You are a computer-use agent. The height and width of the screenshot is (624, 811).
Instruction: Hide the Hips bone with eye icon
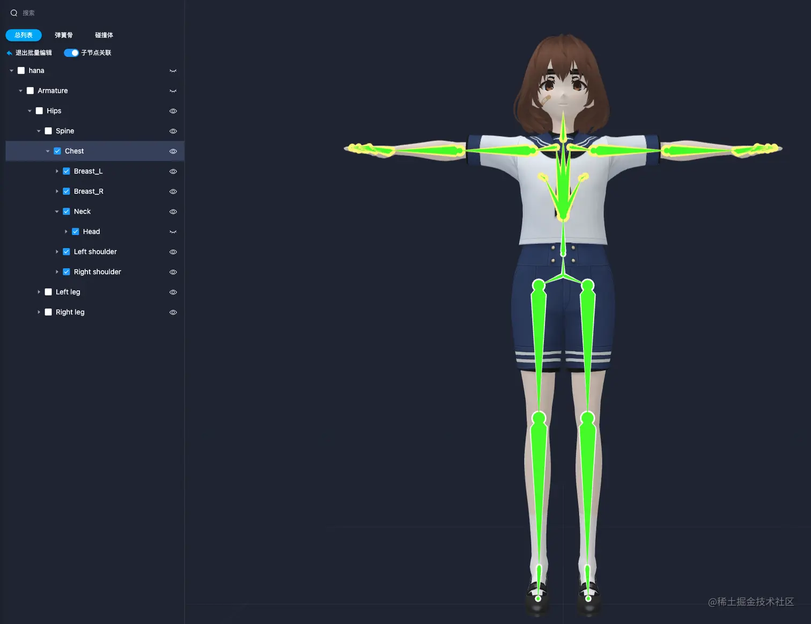[173, 111]
